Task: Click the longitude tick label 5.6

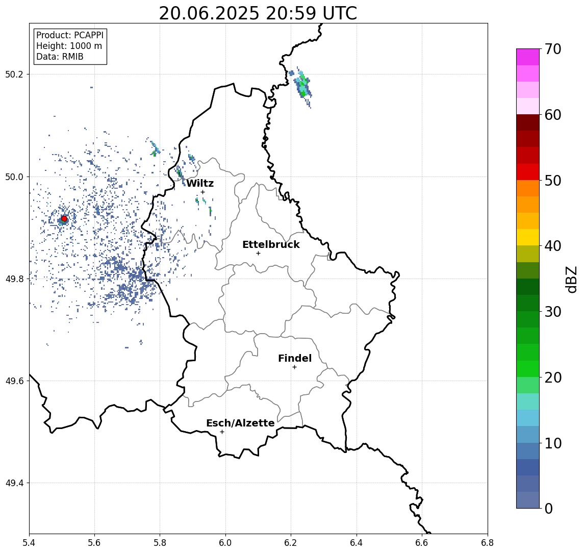Action: click(94, 543)
